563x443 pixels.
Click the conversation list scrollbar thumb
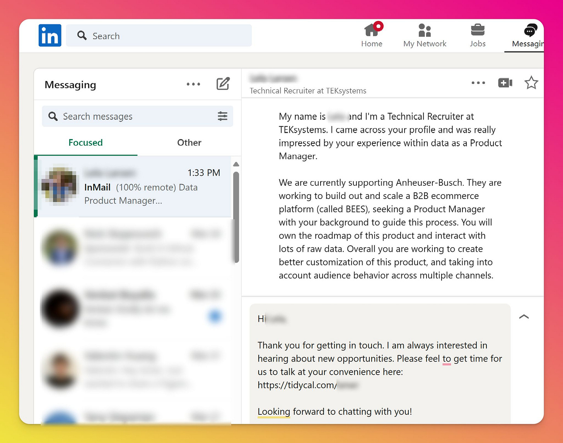(x=236, y=217)
